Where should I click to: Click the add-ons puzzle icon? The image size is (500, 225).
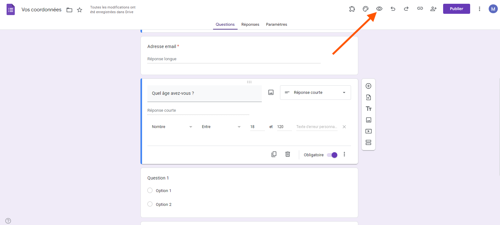(x=352, y=9)
